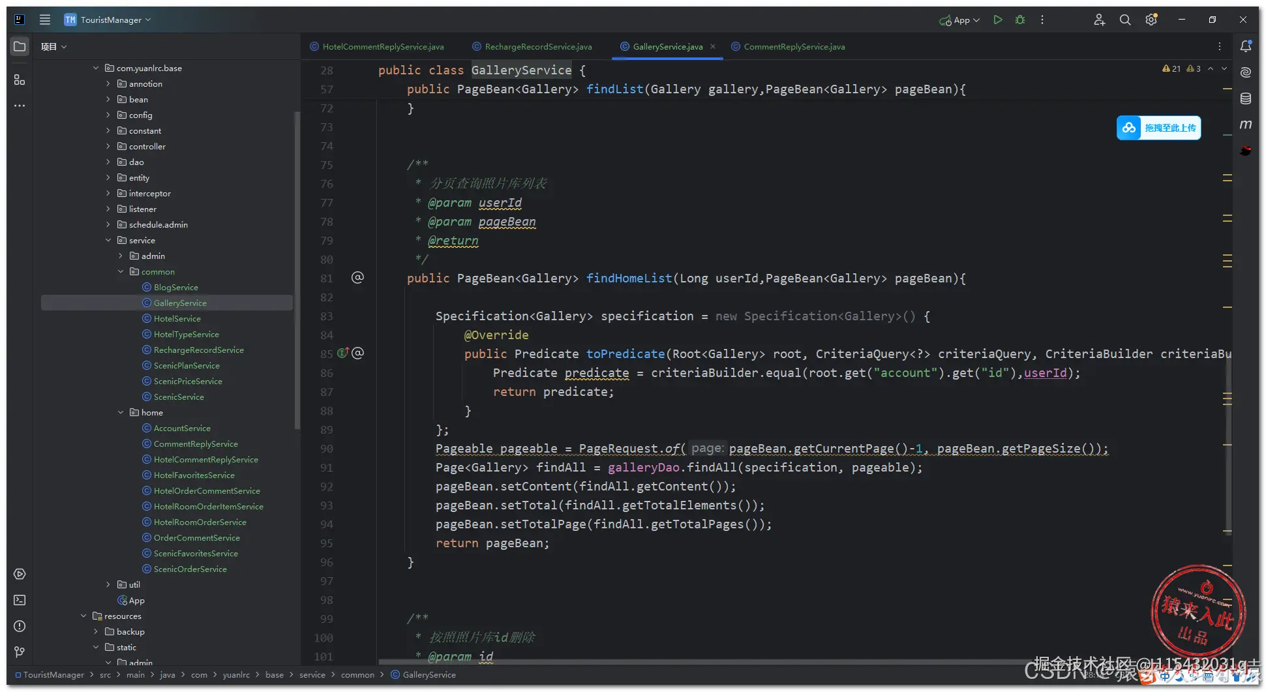Open Code With Me account icon
The height and width of the screenshot is (692, 1266).
(x=1100, y=20)
